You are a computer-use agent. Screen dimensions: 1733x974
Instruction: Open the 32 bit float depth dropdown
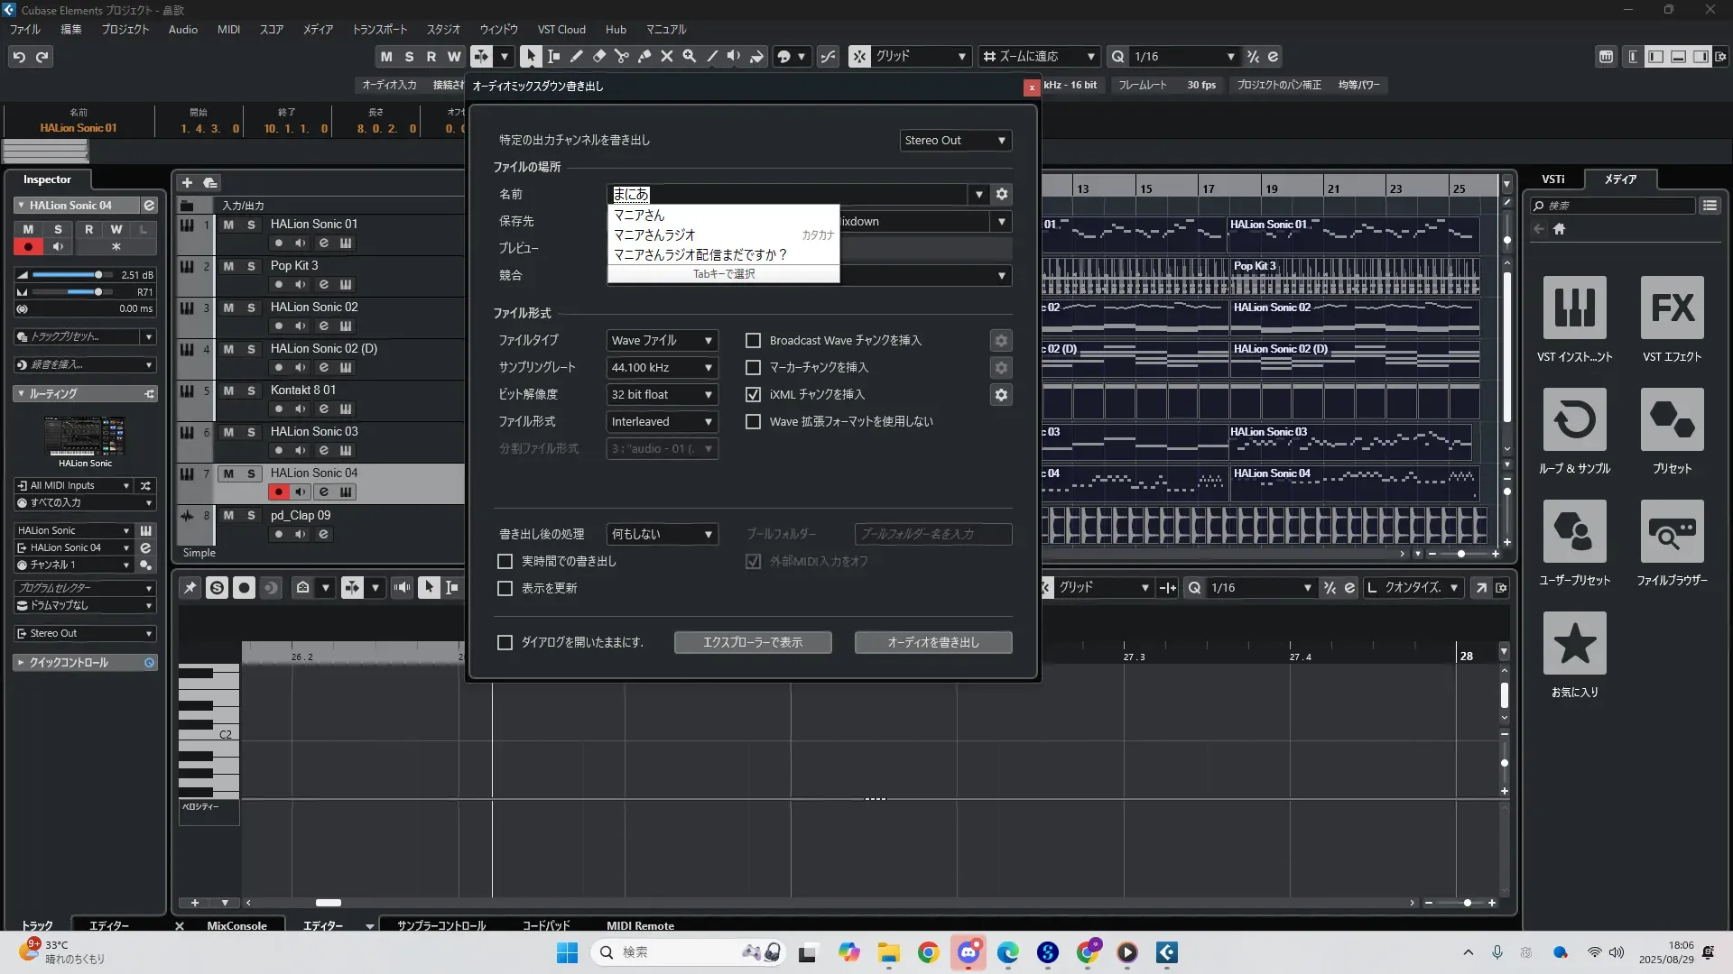662,395
